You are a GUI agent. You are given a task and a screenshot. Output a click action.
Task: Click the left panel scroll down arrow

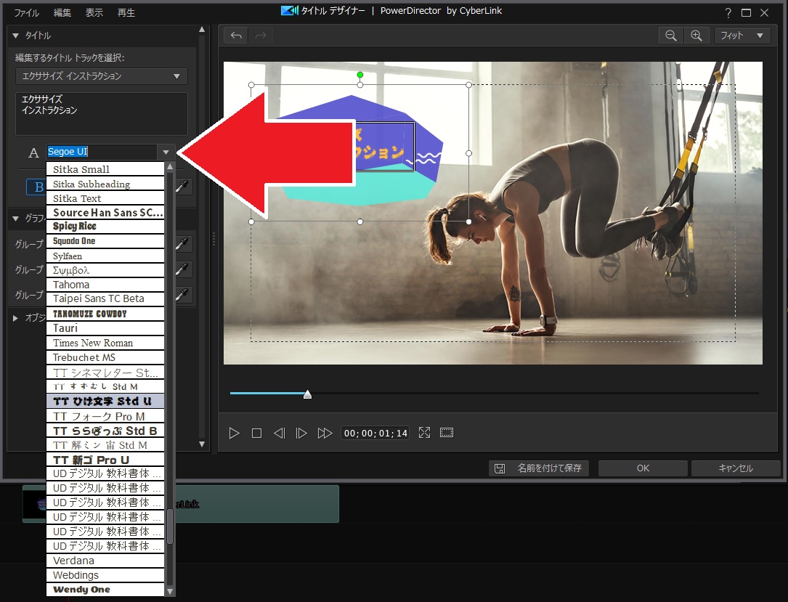pos(202,444)
